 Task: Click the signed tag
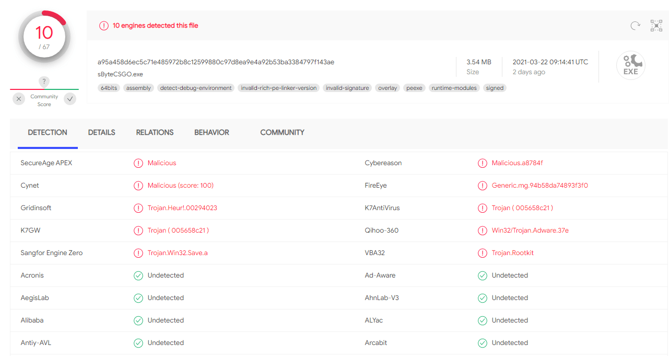click(x=495, y=88)
